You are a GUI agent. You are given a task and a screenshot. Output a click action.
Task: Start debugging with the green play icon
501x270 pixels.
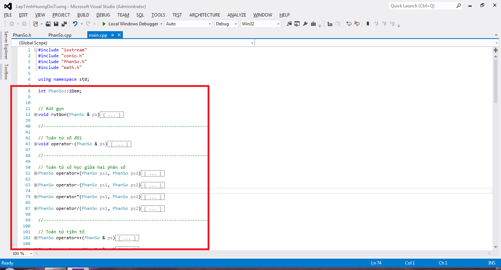(104, 24)
